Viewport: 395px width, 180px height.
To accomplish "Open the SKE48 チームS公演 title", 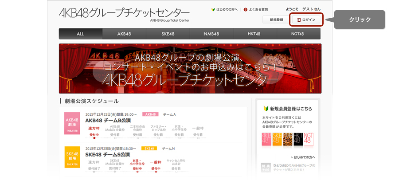I will coord(108,154).
